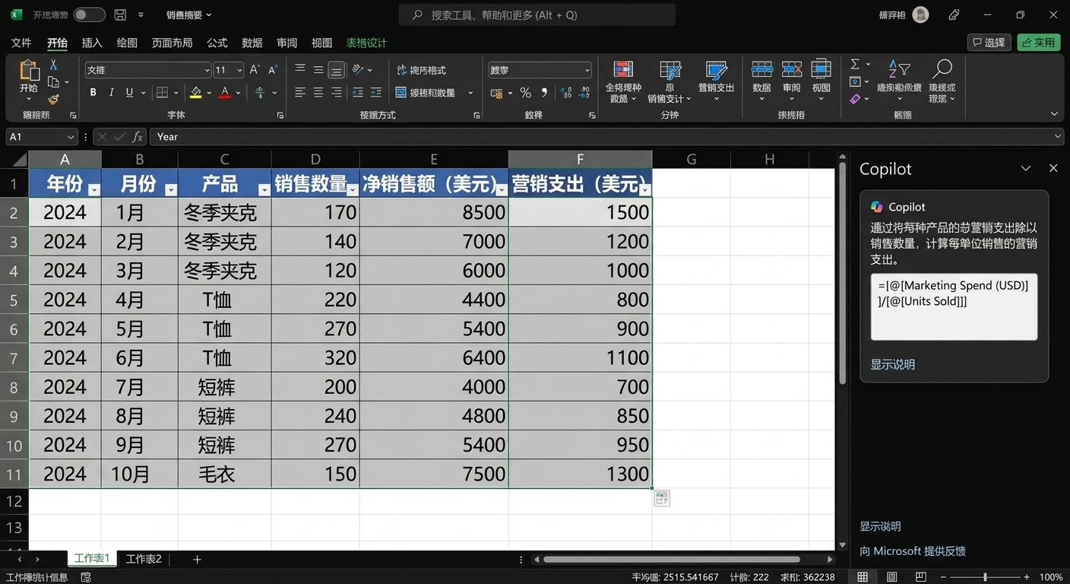Open the filter dropdown on the 产品 header

(264, 190)
